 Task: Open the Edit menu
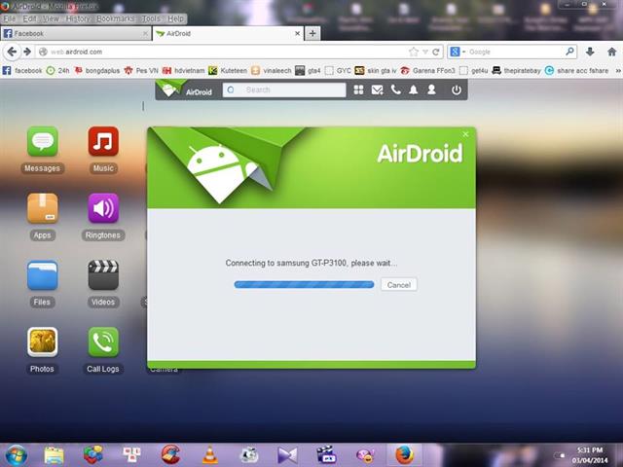pos(29,18)
